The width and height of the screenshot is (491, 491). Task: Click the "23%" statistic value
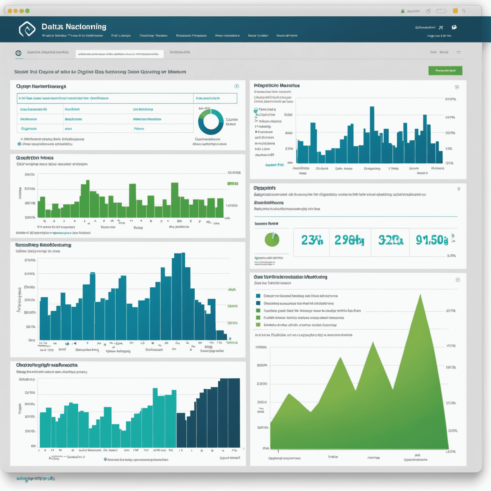click(312, 240)
